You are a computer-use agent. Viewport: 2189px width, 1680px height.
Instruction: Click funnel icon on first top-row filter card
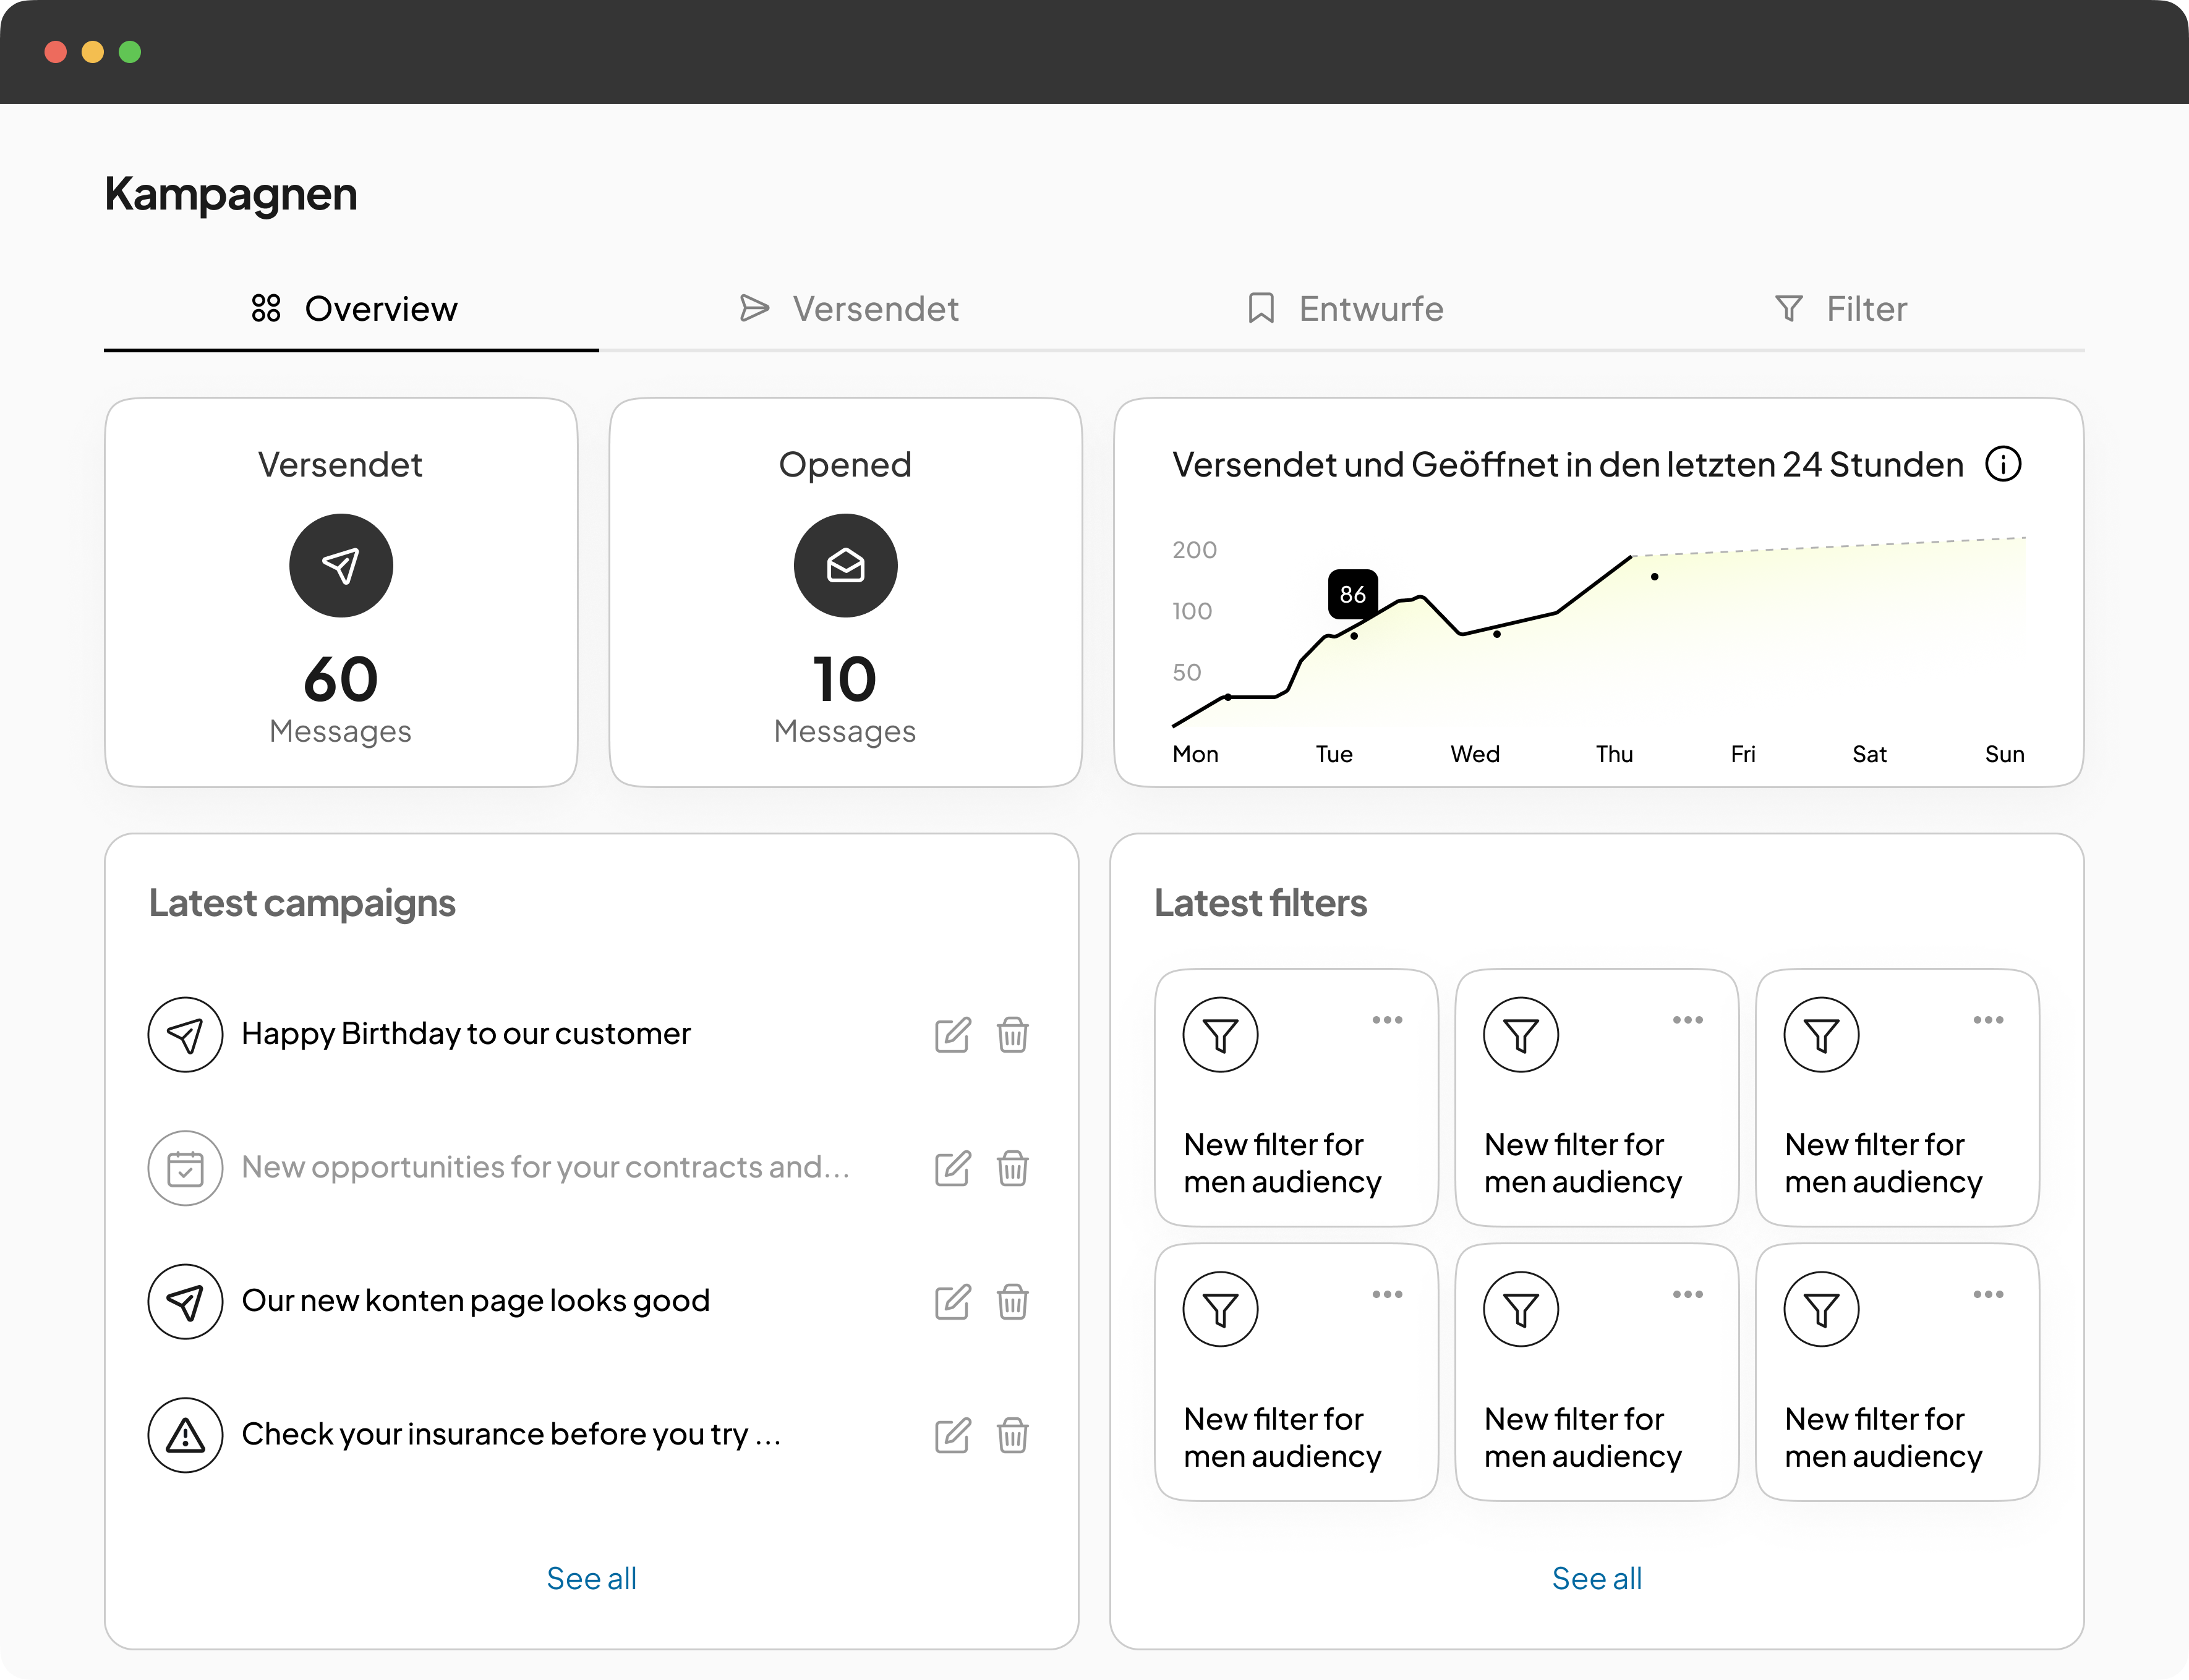1221,1035
